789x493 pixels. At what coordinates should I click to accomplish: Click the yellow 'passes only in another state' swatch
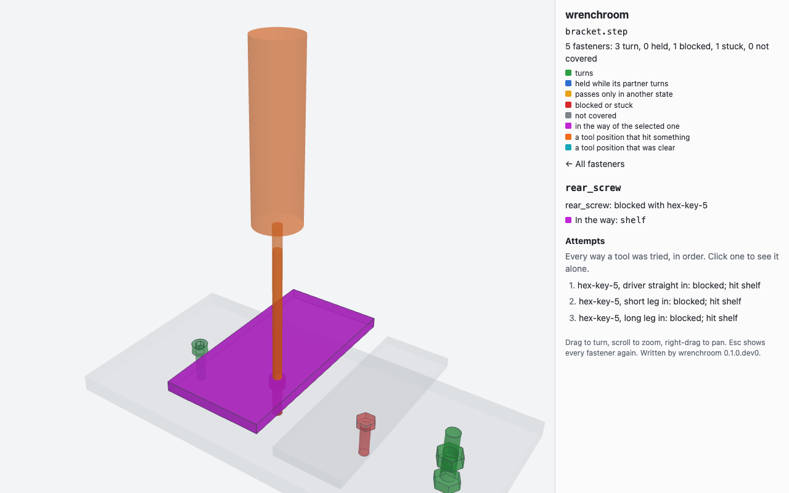click(568, 94)
